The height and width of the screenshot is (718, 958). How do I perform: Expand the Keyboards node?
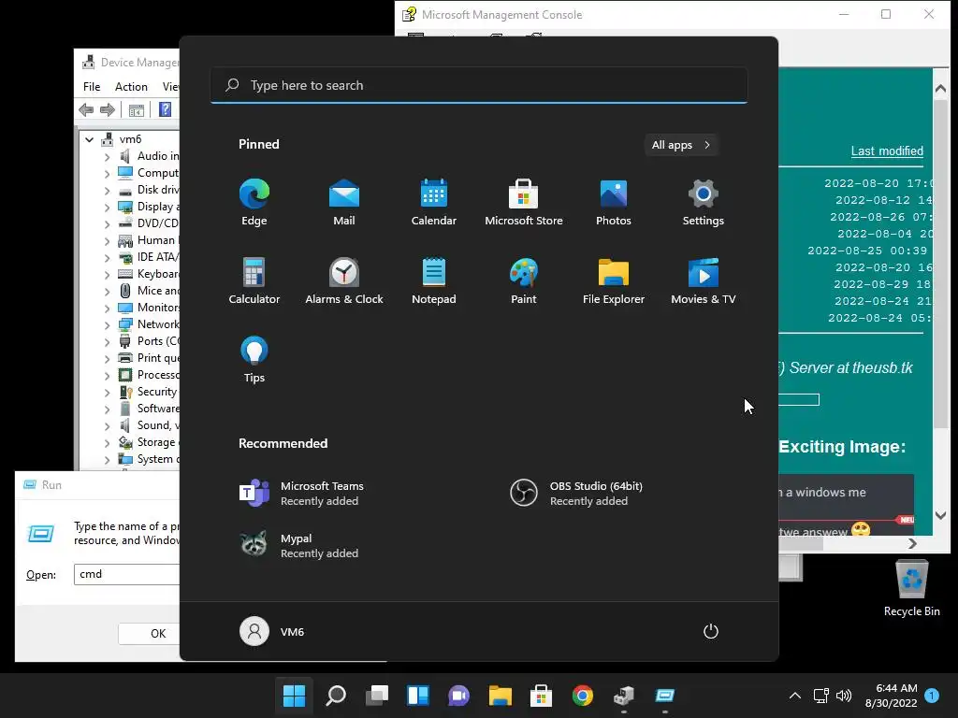click(108, 274)
